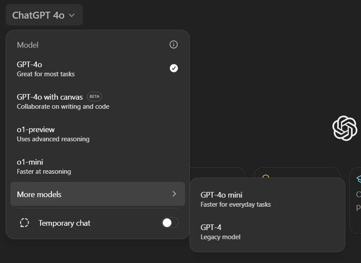Click the More models chevron arrow
This screenshot has width=361, height=263.
(x=174, y=194)
